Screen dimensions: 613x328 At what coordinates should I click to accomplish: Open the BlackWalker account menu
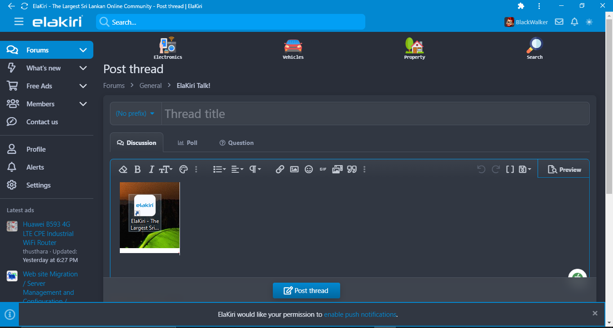pos(526,22)
